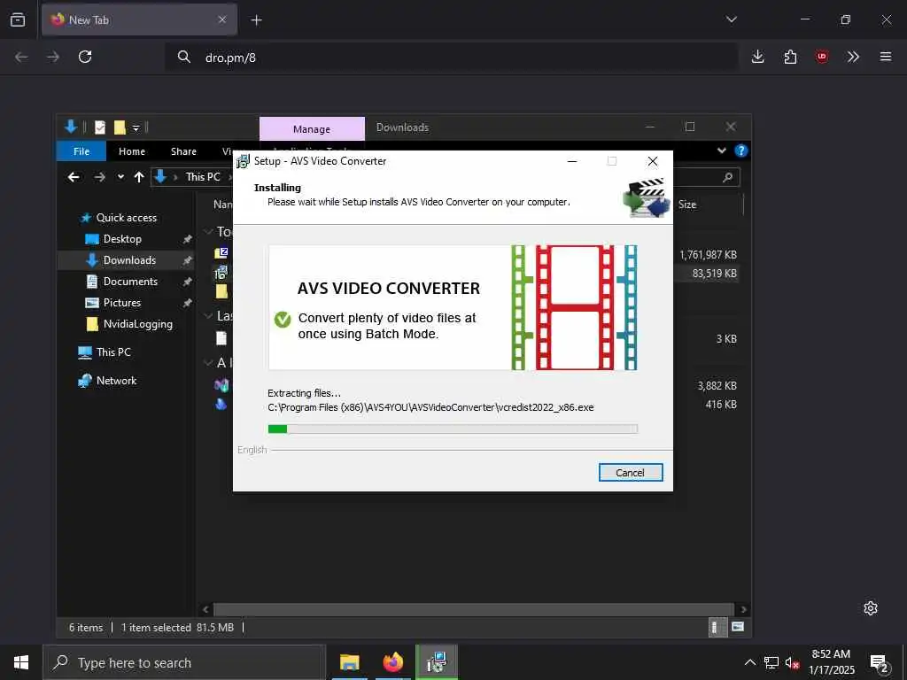Click the pin icon next to Documents

187,282
